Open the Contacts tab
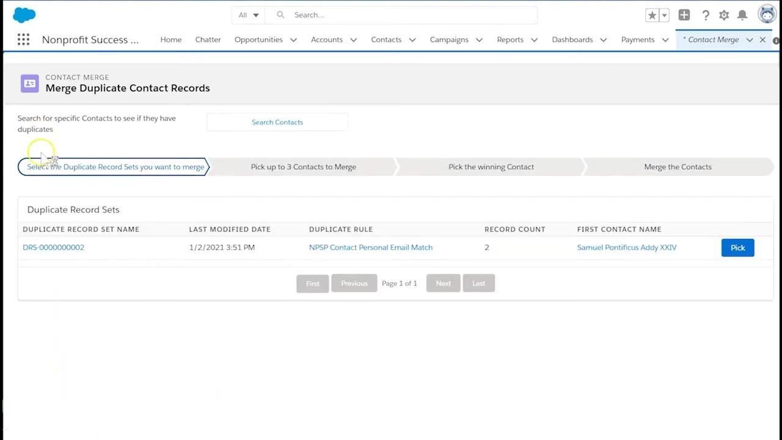 pyautogui.click(x=386, y=40)
